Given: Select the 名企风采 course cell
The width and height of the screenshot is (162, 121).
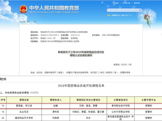Looking at the screenshot, I should pos(24,112).
